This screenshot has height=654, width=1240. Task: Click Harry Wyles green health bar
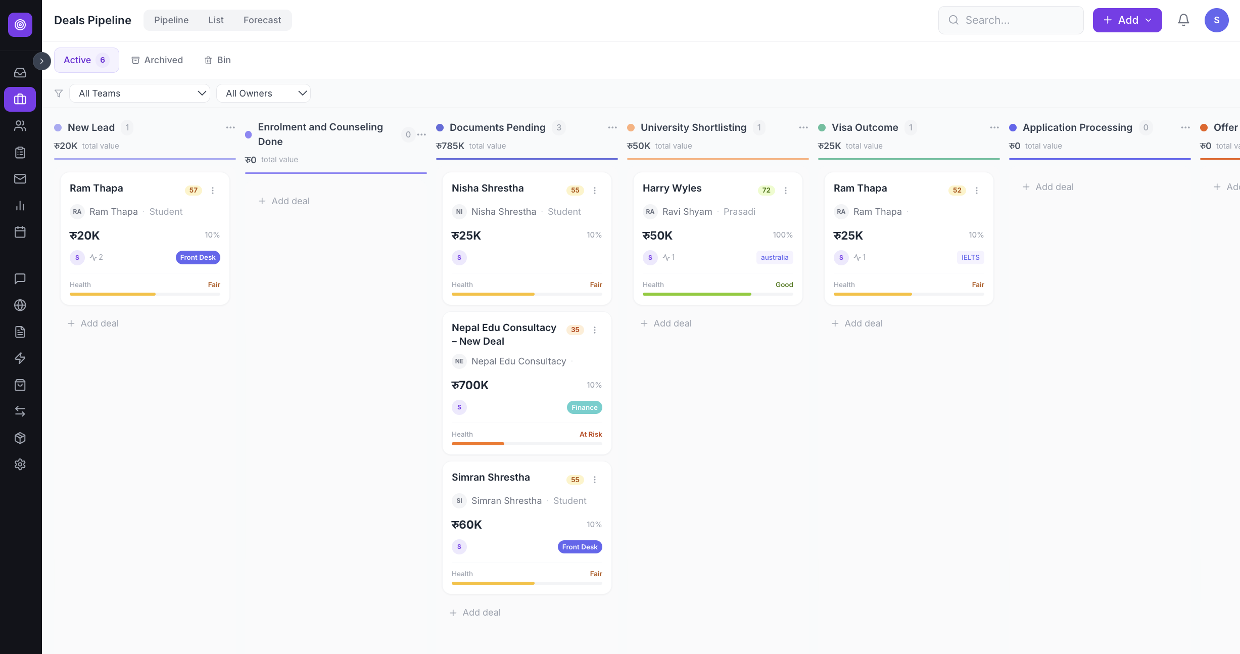(718, 294)
